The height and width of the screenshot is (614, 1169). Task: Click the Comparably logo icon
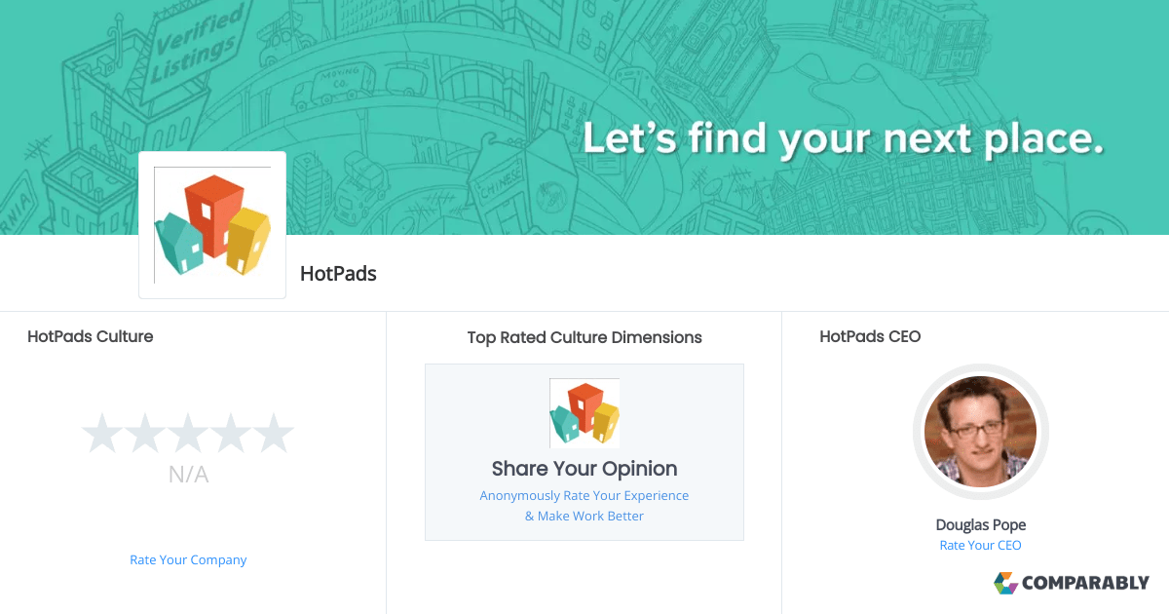(1004, 583)
